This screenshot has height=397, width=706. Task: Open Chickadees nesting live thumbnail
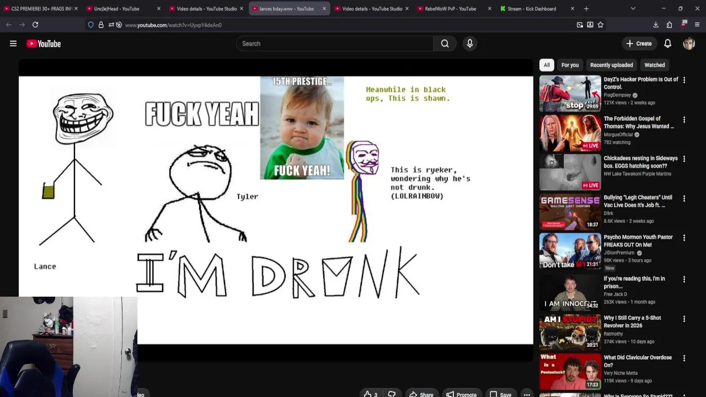(x=570, y=172)
